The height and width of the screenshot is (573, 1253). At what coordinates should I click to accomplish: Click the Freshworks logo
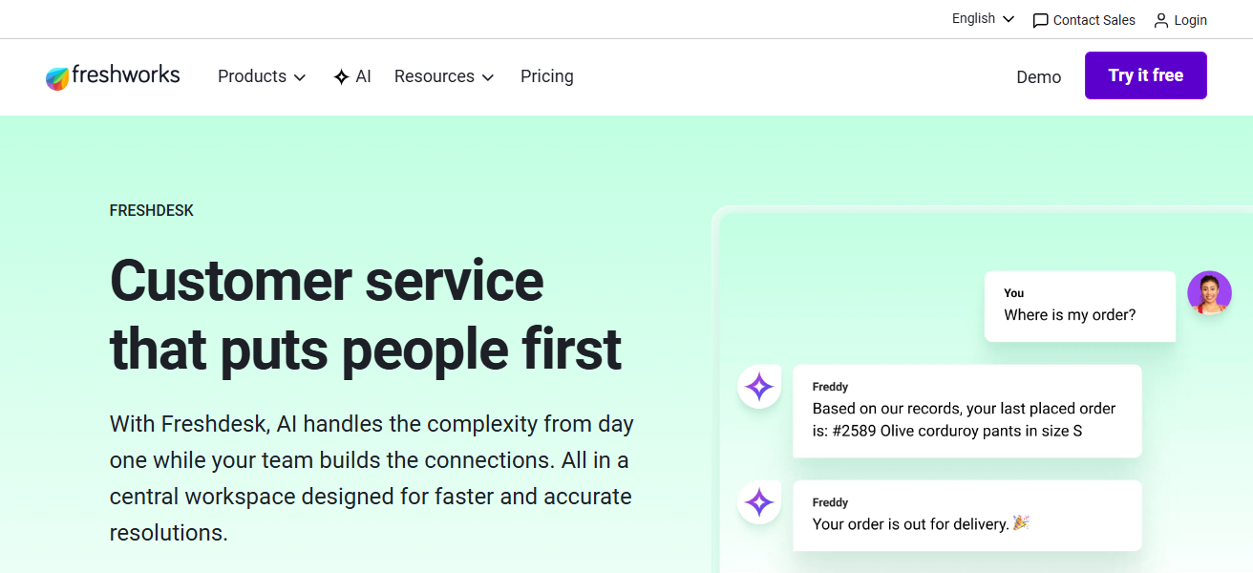tap(112, 75)
